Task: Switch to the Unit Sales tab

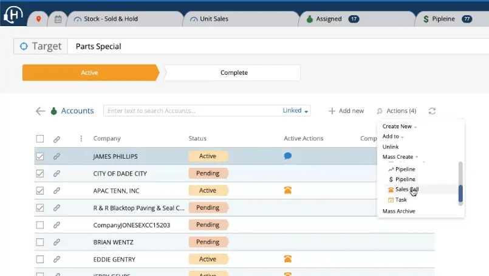Action: coord(213,19)
